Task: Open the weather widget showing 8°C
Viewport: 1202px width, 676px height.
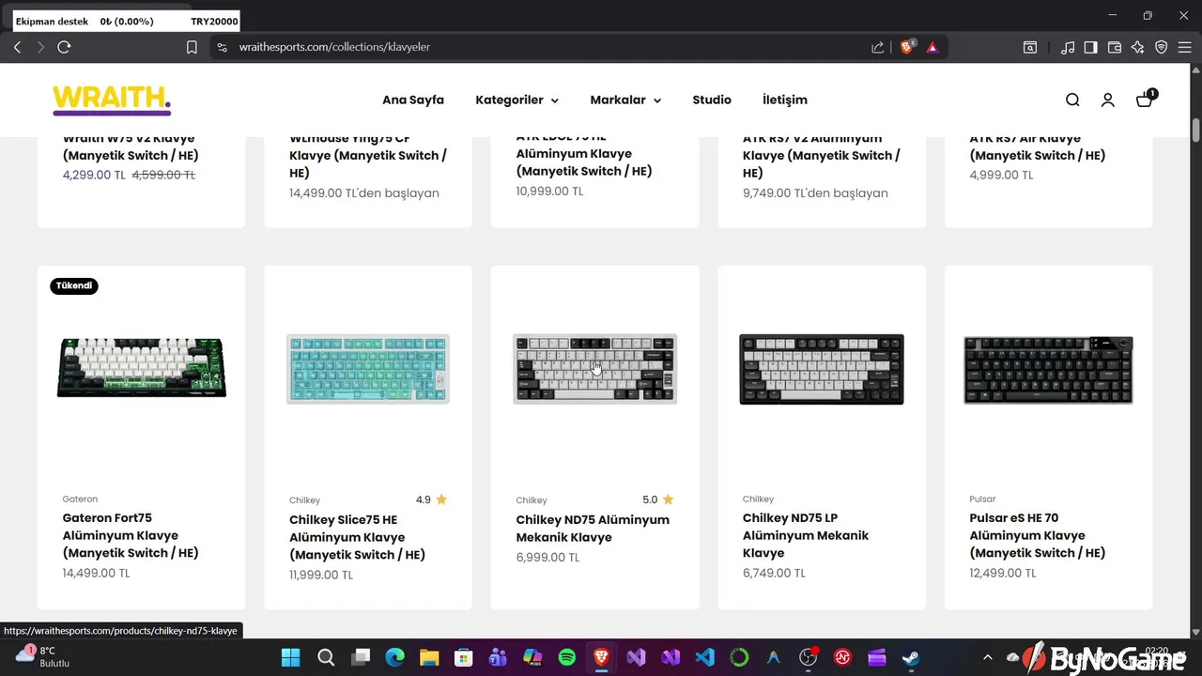Action: click(x=43, y=656)
